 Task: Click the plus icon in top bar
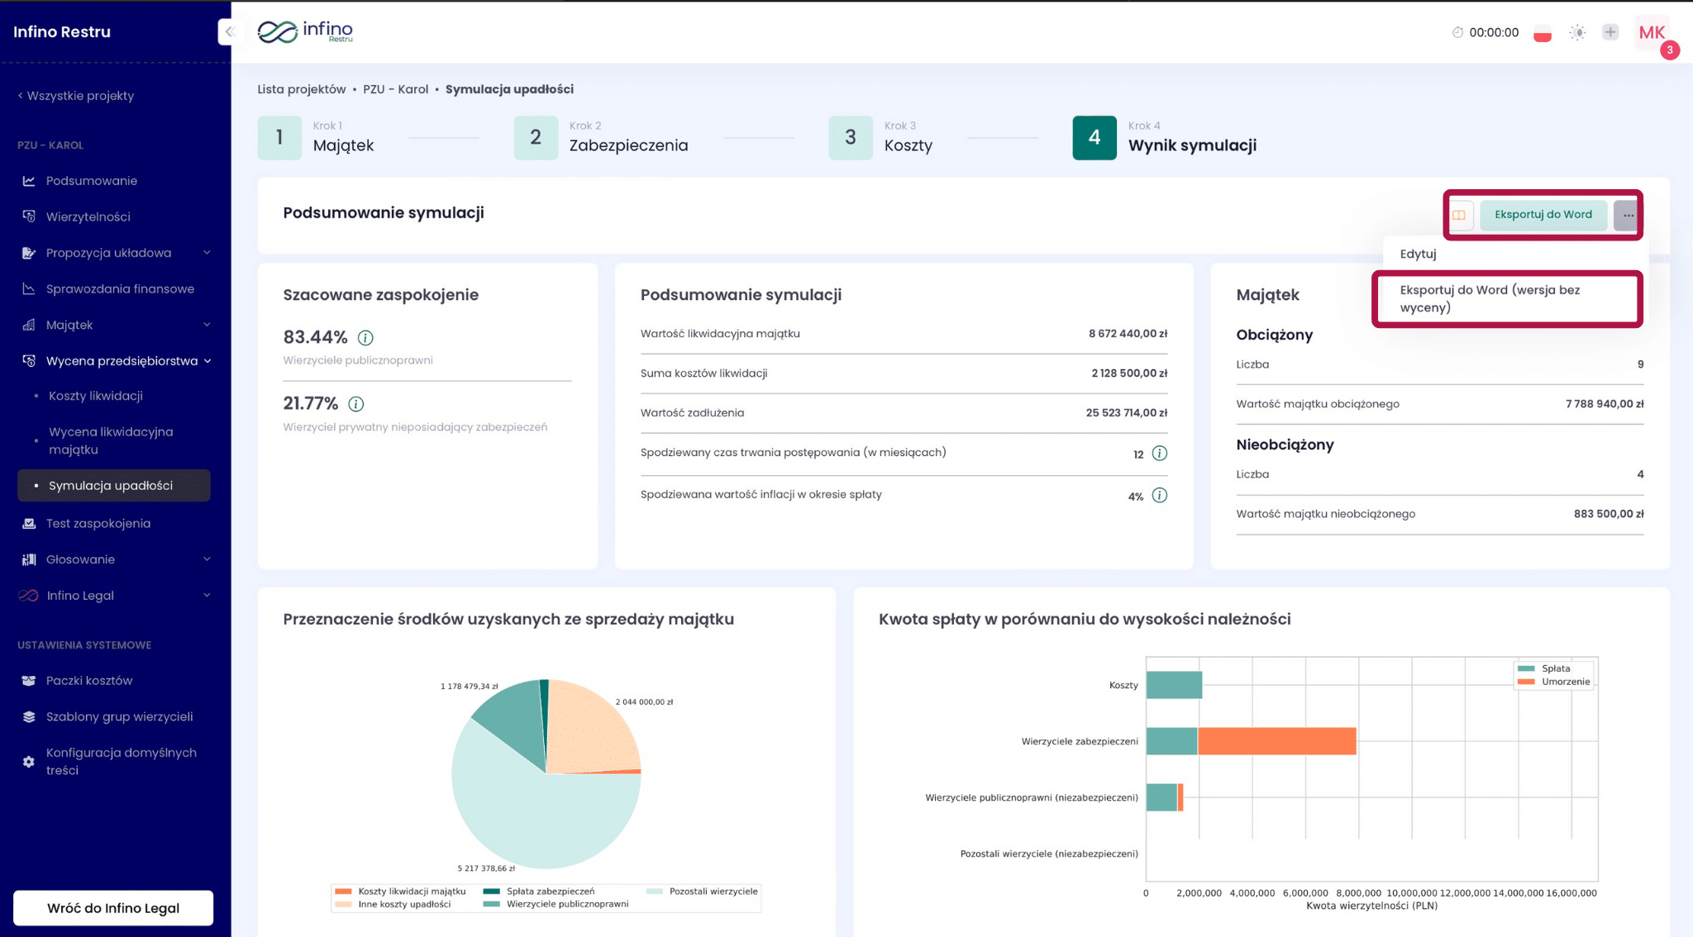[x=1610, y=32]
